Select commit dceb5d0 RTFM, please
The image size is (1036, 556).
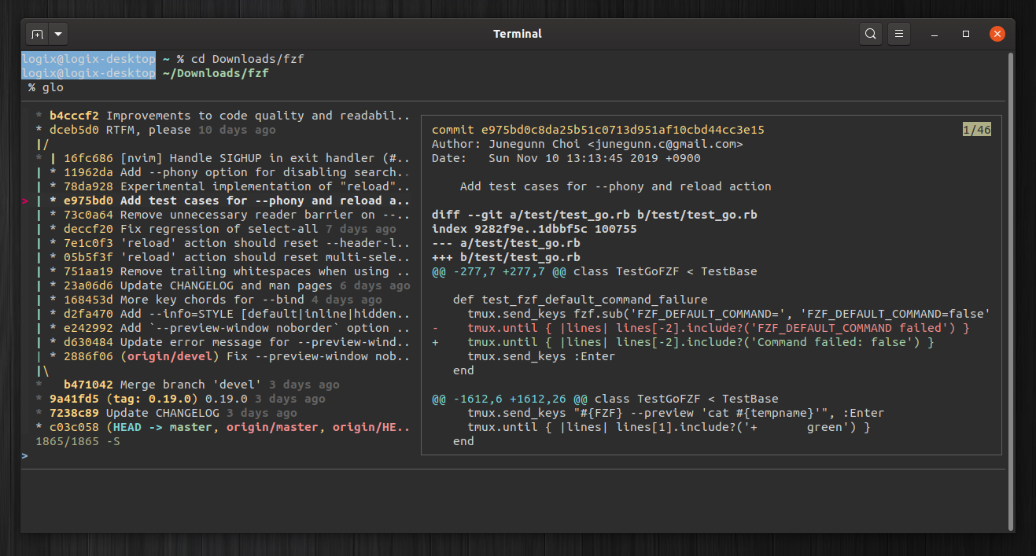(156, 130)
